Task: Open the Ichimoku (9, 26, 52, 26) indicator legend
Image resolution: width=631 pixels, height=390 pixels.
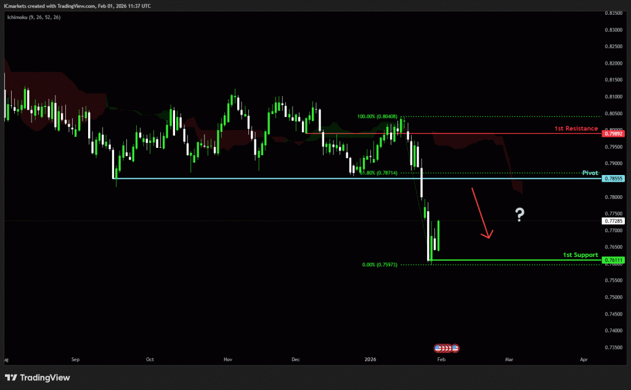Action: tap(34, 17)
